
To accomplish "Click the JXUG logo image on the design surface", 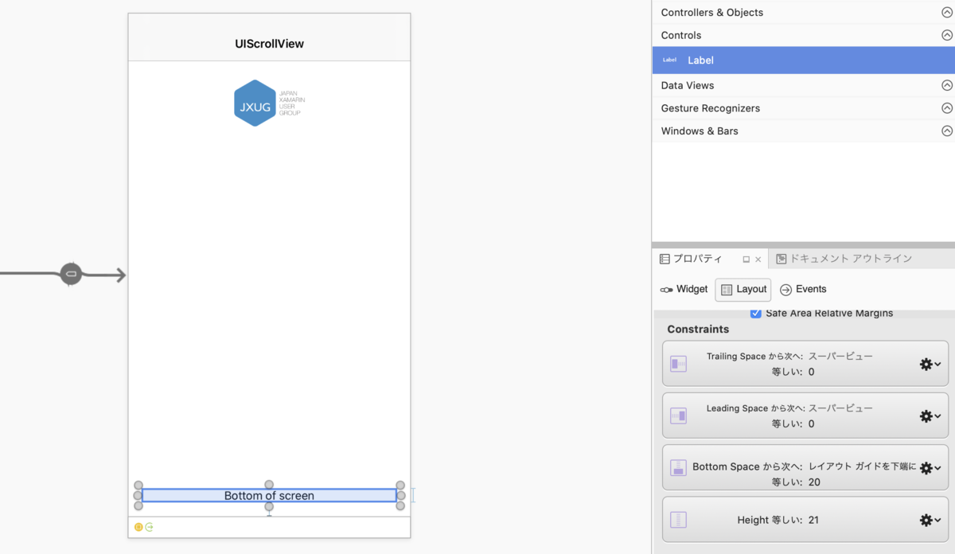I will tap(270, 103).
